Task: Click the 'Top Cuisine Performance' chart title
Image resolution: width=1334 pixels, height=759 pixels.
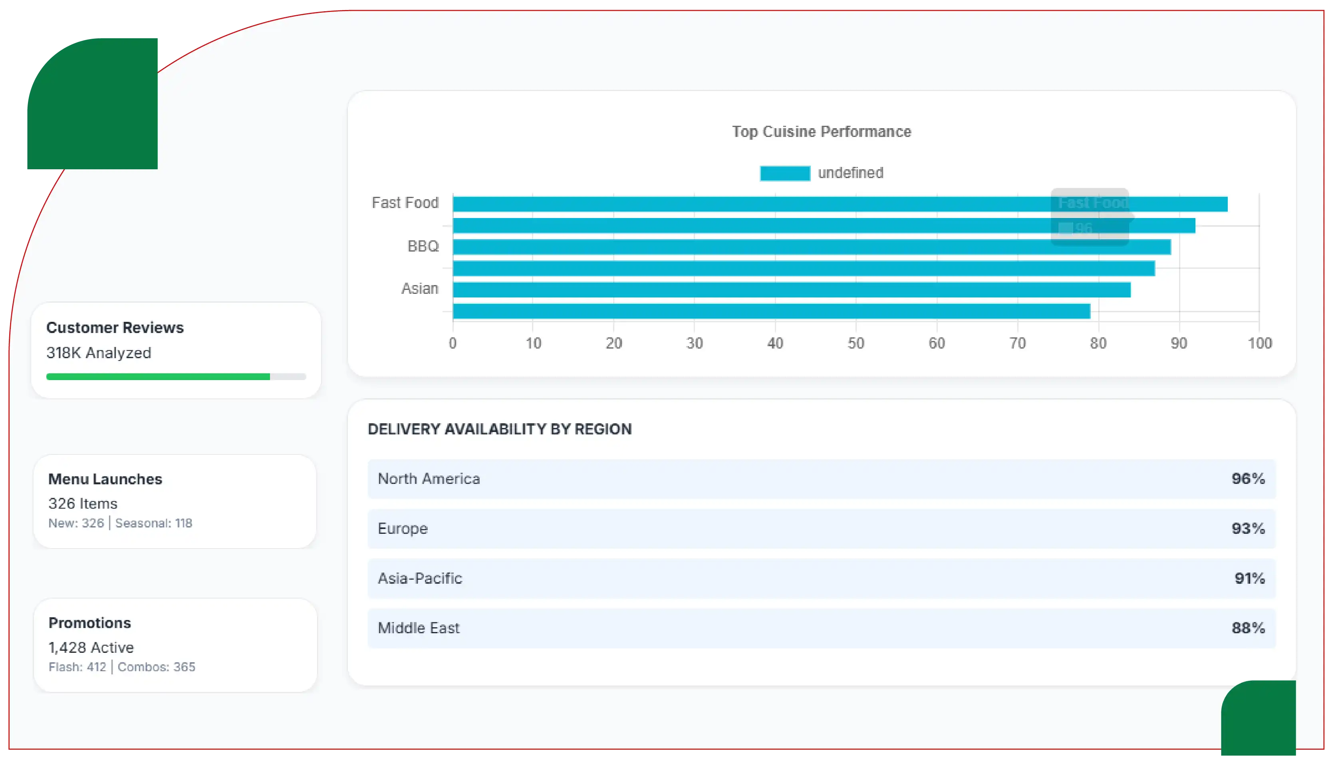Action: 822,132
